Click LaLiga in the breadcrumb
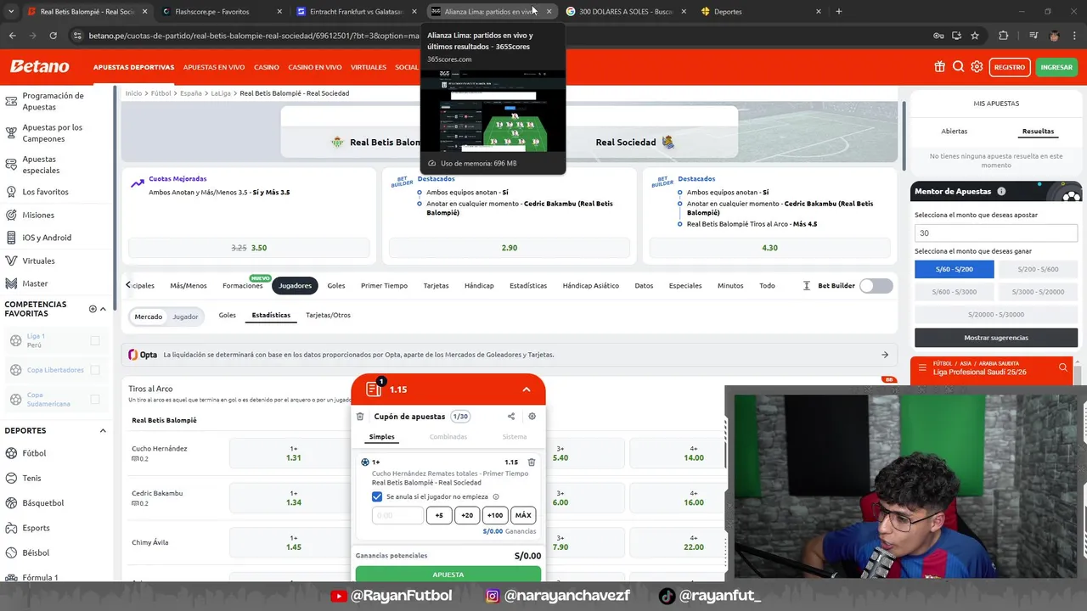This screenshot has height=611, width=1087. pyautogui.click(x=221, y=93)
